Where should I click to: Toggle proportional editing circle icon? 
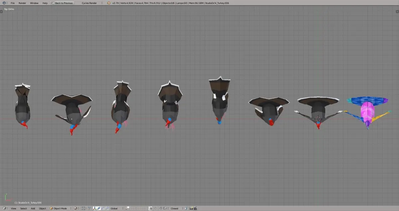tap(155, 208)
